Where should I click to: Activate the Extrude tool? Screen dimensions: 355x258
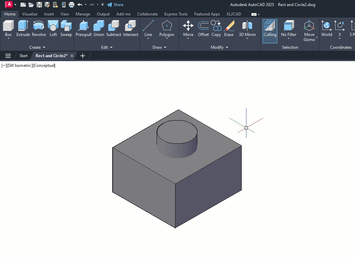[23, 28]
